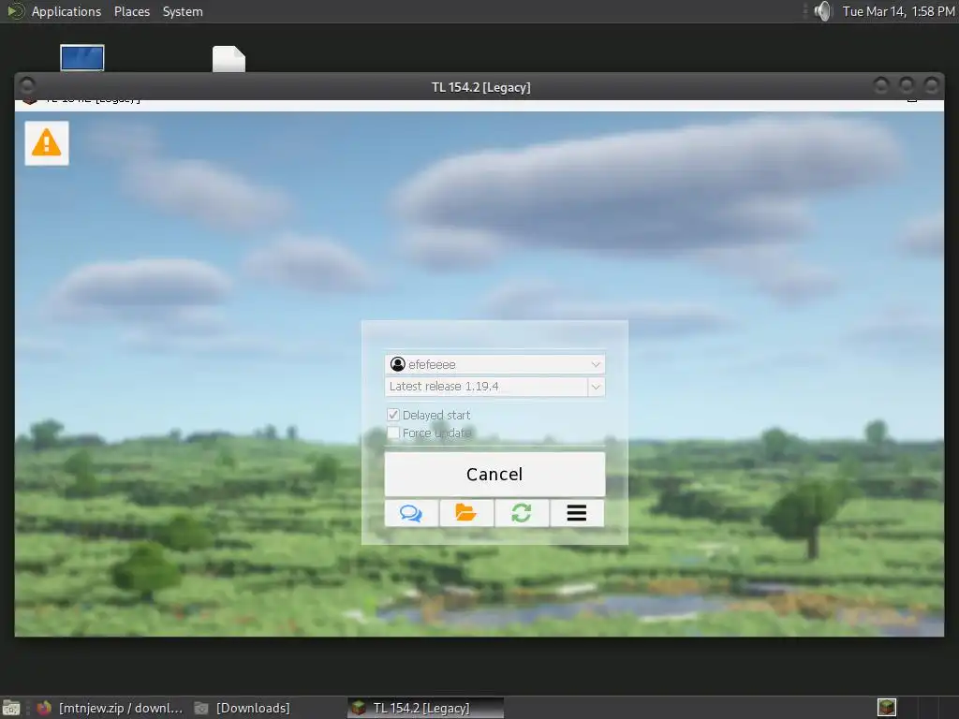Open the hamburger settings menu button
The image size is (959, 719).
577,513
